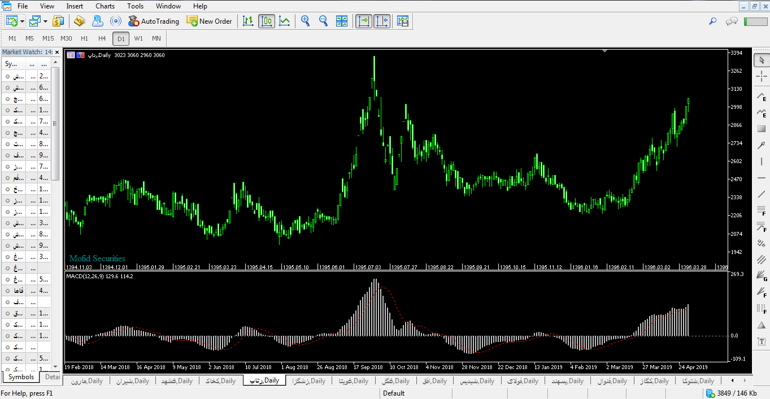
Task: Open the Charts menu
Action: [105, 6]
